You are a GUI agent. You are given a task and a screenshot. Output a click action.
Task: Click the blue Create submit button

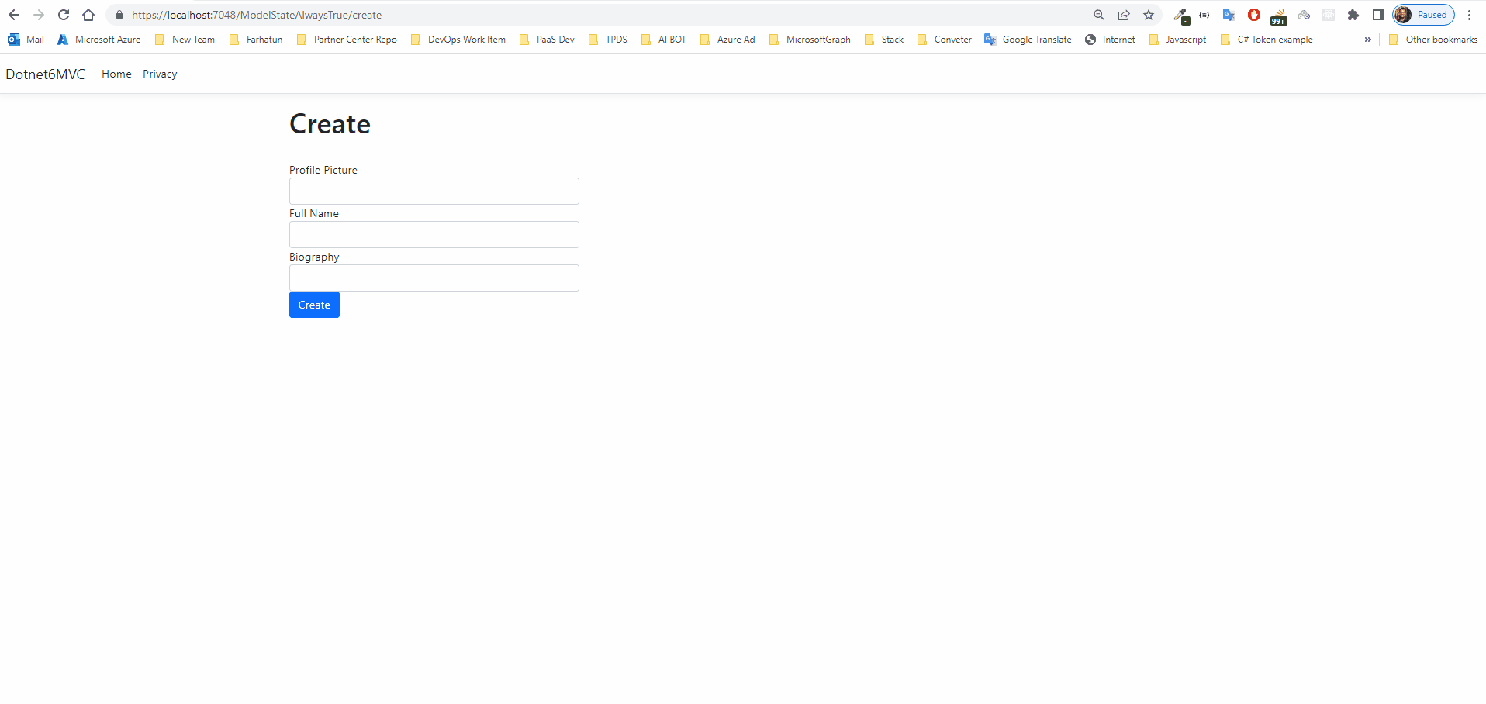click(x=313, y=304)
